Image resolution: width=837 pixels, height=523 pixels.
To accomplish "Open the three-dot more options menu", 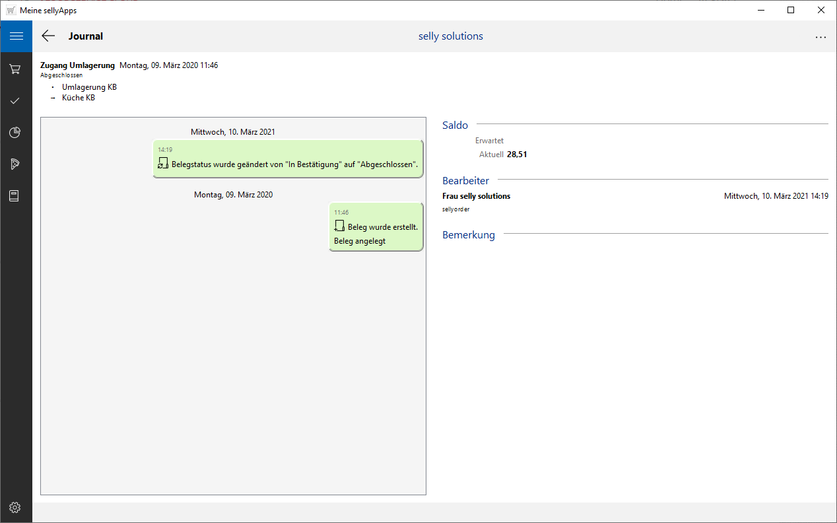I will (820, 37).
